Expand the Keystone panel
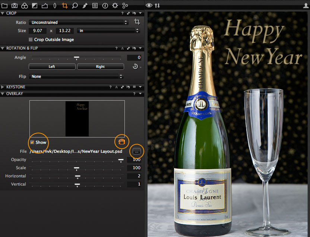Viewport: 310px width, 237px height. pyautogui.click(x=3, y=87)
